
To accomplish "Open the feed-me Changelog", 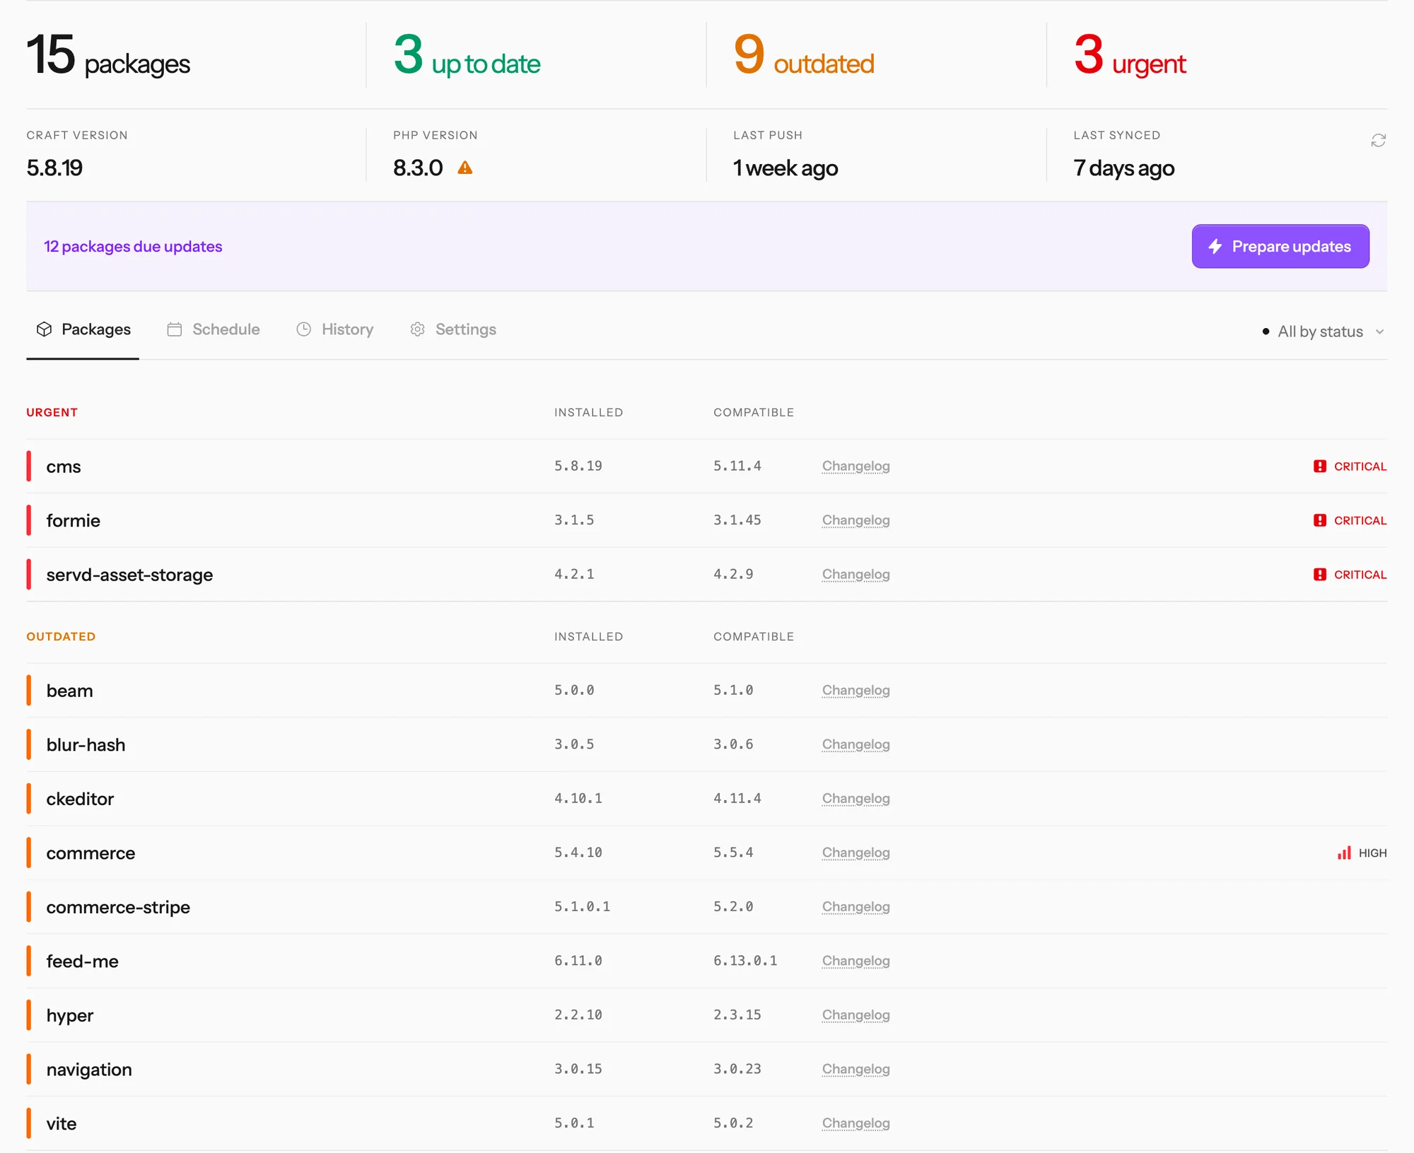I will coord(855,961).
